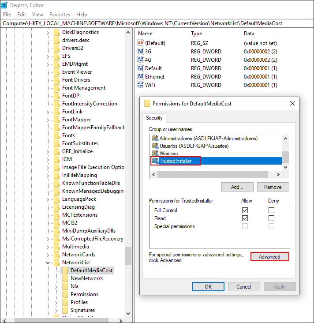Click the user list vertical scrollbar thumb

tap(285, 157)
